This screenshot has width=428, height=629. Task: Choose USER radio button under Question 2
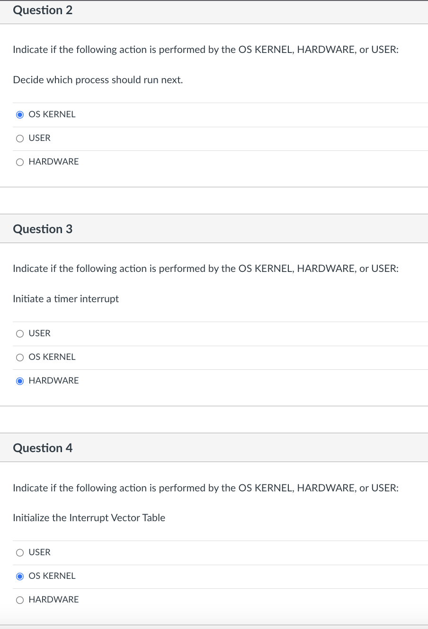pyautogui.click(x=20, y=138)
